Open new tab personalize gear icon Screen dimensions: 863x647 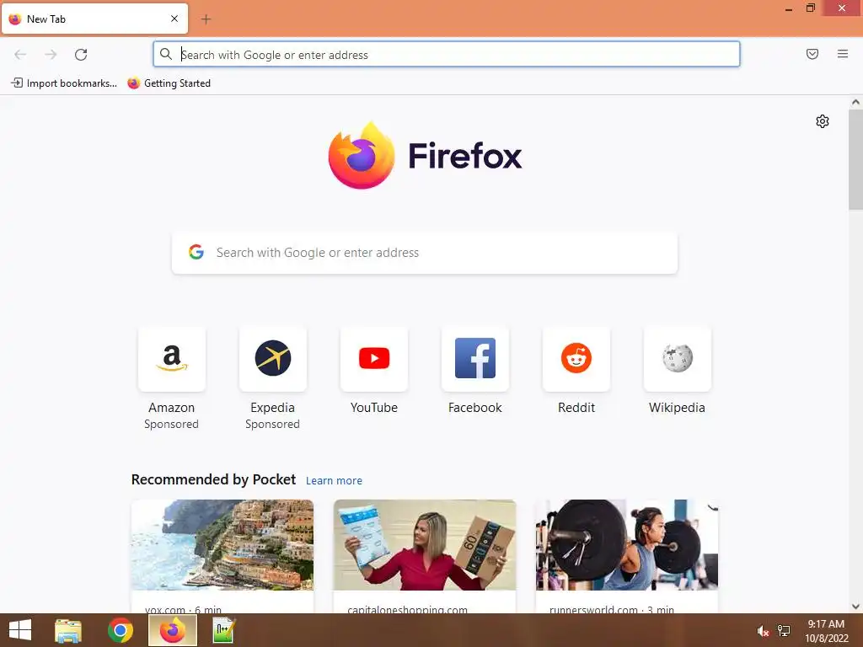(822, 121)
